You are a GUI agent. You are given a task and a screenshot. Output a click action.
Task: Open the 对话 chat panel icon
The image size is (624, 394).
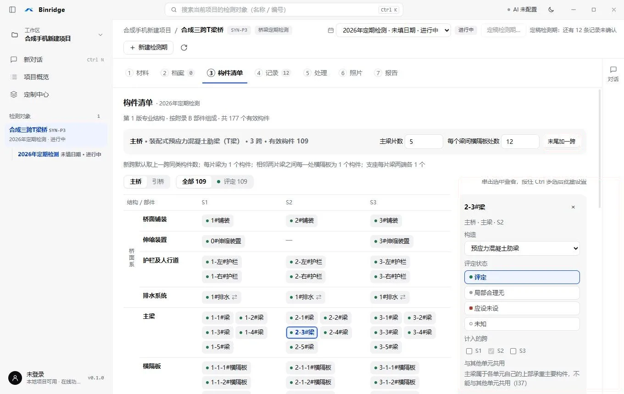pyautogui.click(x=613, y=74)
